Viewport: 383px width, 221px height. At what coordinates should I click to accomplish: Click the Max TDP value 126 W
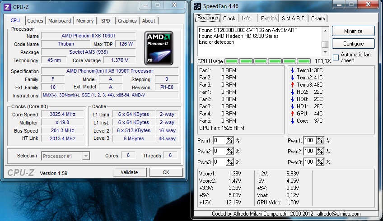(126, 44)
